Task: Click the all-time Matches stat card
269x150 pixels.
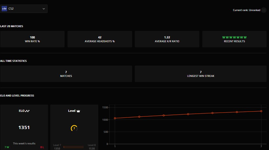Action: pyautogui.click(x=66, y=74)
